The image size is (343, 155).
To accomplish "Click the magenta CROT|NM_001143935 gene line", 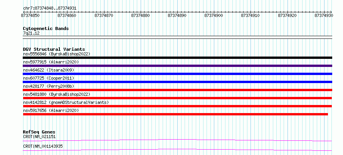I will pos(177,150).
